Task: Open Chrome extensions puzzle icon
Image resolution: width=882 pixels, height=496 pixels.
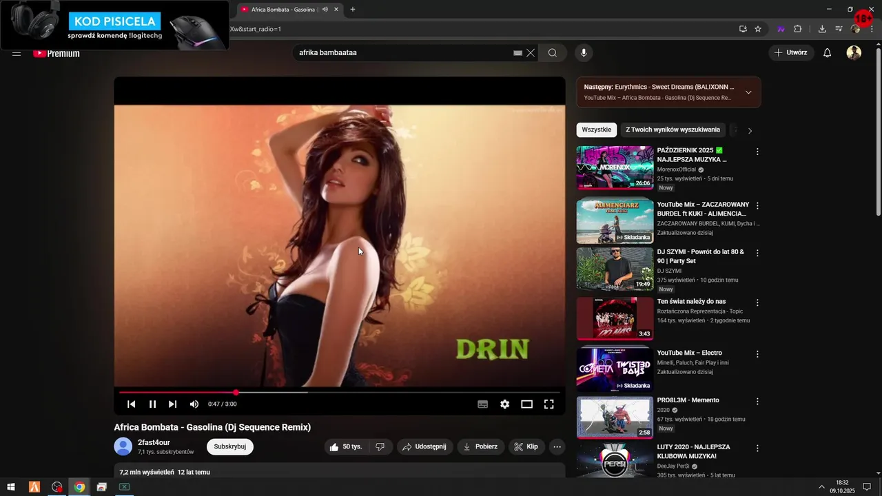Action: [x=798, y=29]
